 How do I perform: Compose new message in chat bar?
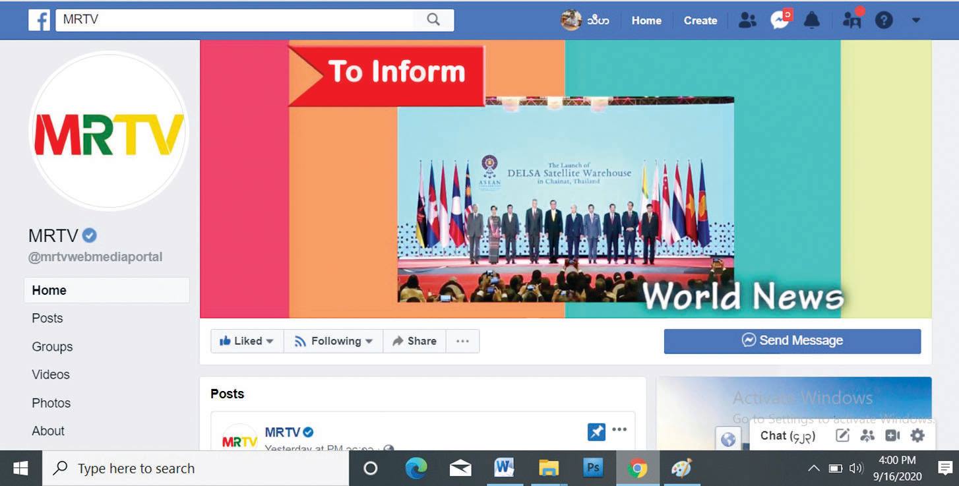click(x=842, y=435)
